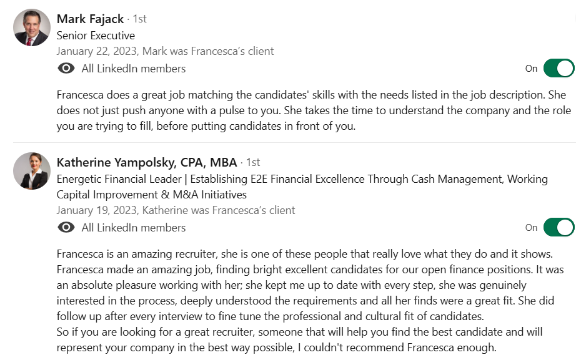Click Katherine Yampolsky's profile photo

pyautogui.click(x=32, y=171)
